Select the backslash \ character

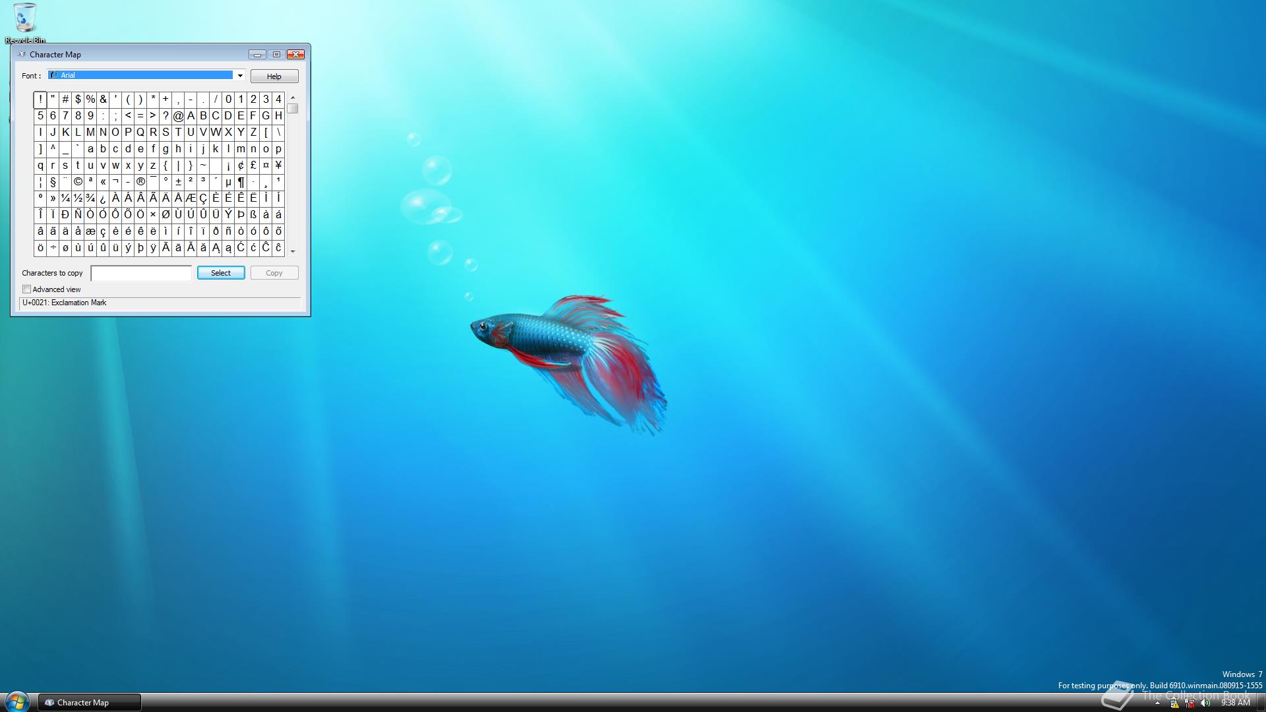pos(278,133)
